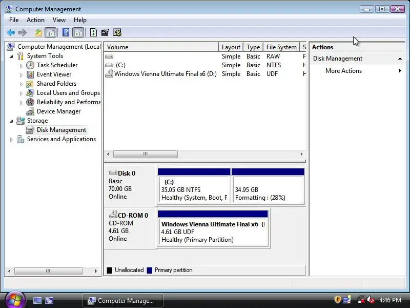
Task: Expand Services and Applications node
Action: [x=11, y=140]
